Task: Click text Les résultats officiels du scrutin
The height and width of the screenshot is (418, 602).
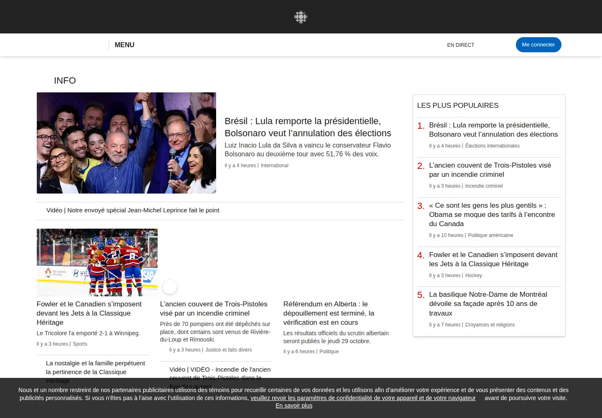Action: pos(336,337)
